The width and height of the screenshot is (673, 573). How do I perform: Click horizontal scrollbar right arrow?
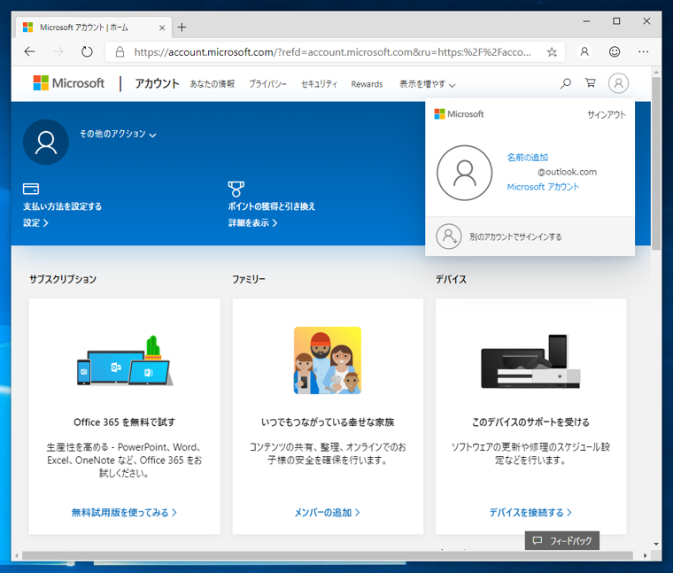click(645, 555)
